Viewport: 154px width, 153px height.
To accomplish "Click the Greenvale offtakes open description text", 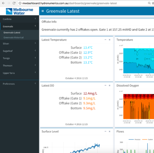I will tap(98, 30).
